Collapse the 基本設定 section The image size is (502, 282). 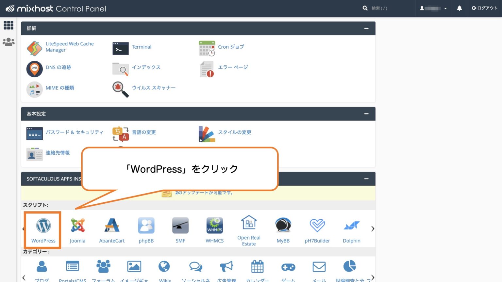[366, 114]
